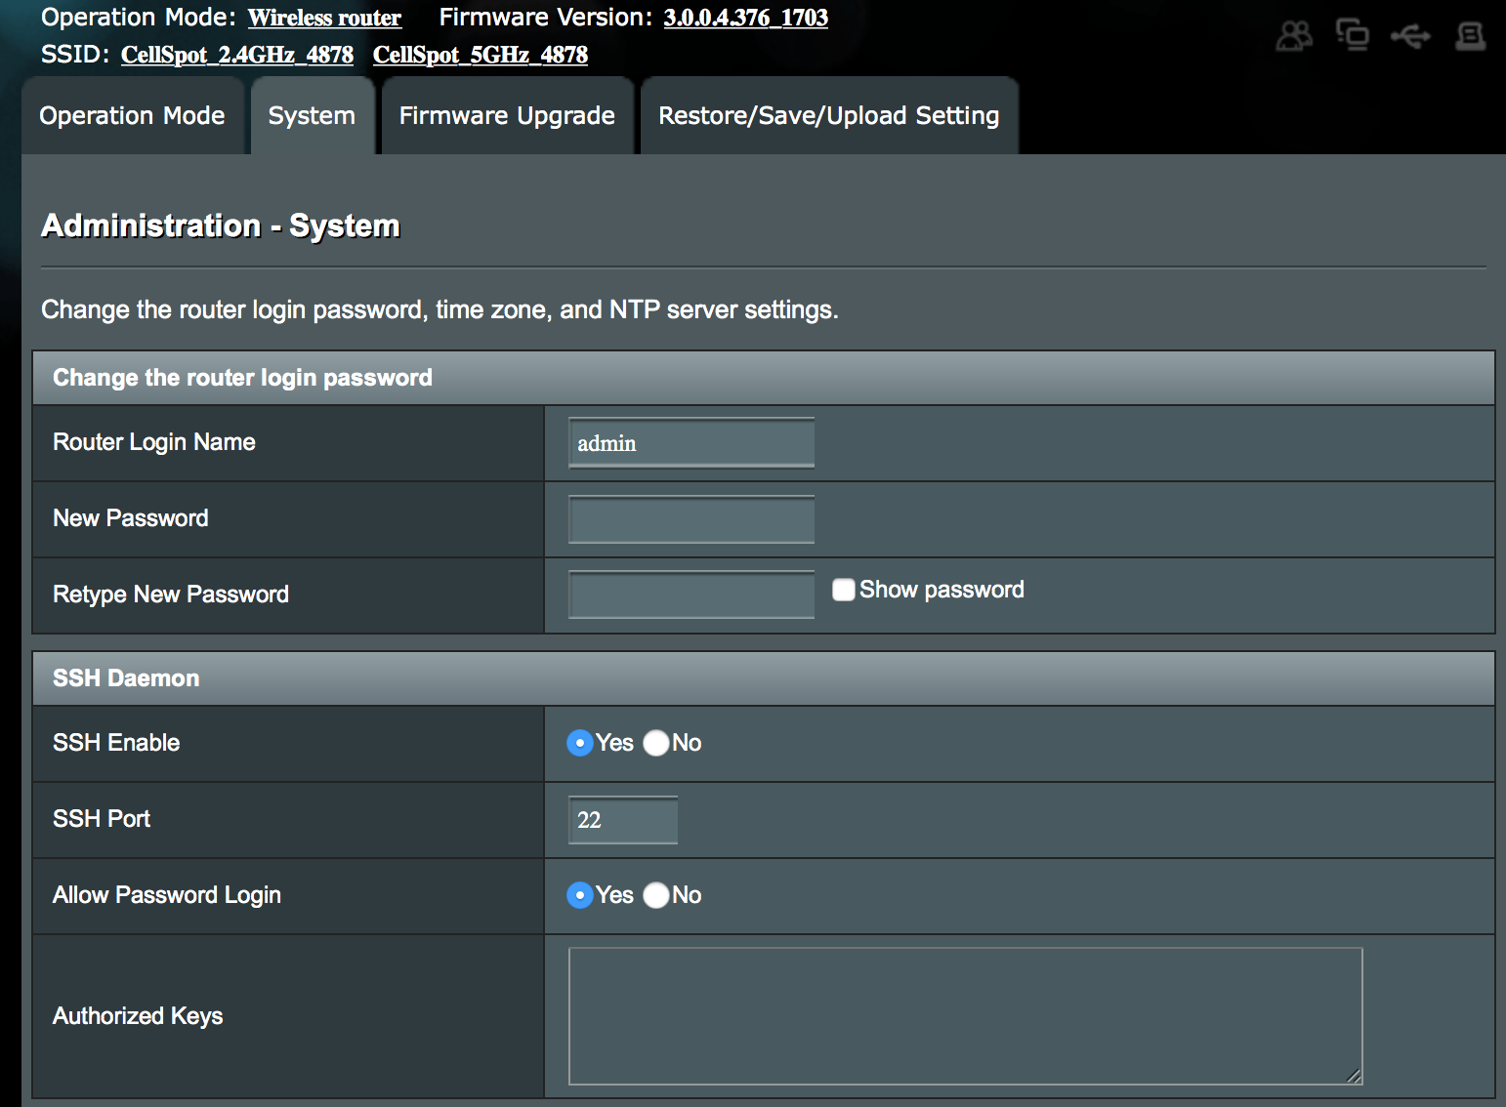Focus the SSH Port input field
The height and width of the screenshot is (1107, 1506).
click(623, 820)
